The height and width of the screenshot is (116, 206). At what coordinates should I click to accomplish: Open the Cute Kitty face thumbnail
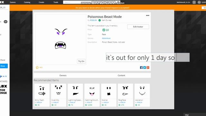pyautogui.click(x=59, y=91)
